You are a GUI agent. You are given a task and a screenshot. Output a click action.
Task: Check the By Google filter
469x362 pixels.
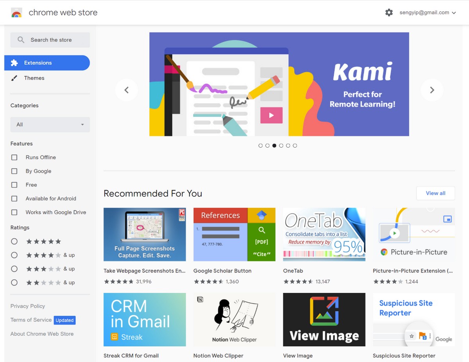click(x=14, y=171)
